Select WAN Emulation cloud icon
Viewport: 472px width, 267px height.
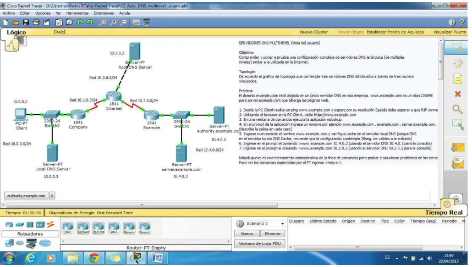point(20,243)
